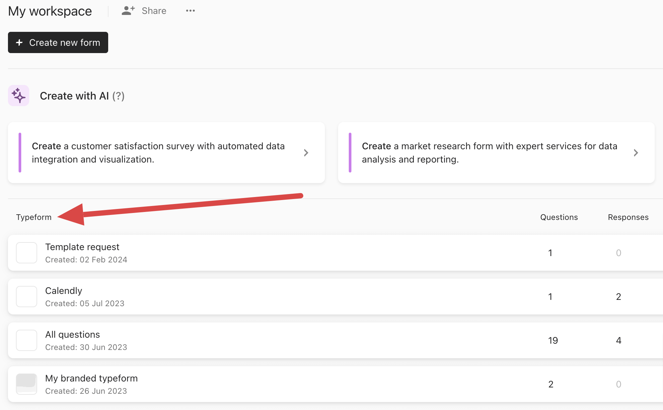The width and height of the screenshot is (663, 410).
Task: Sort by the Typeform column header
Action: (34, 217)
